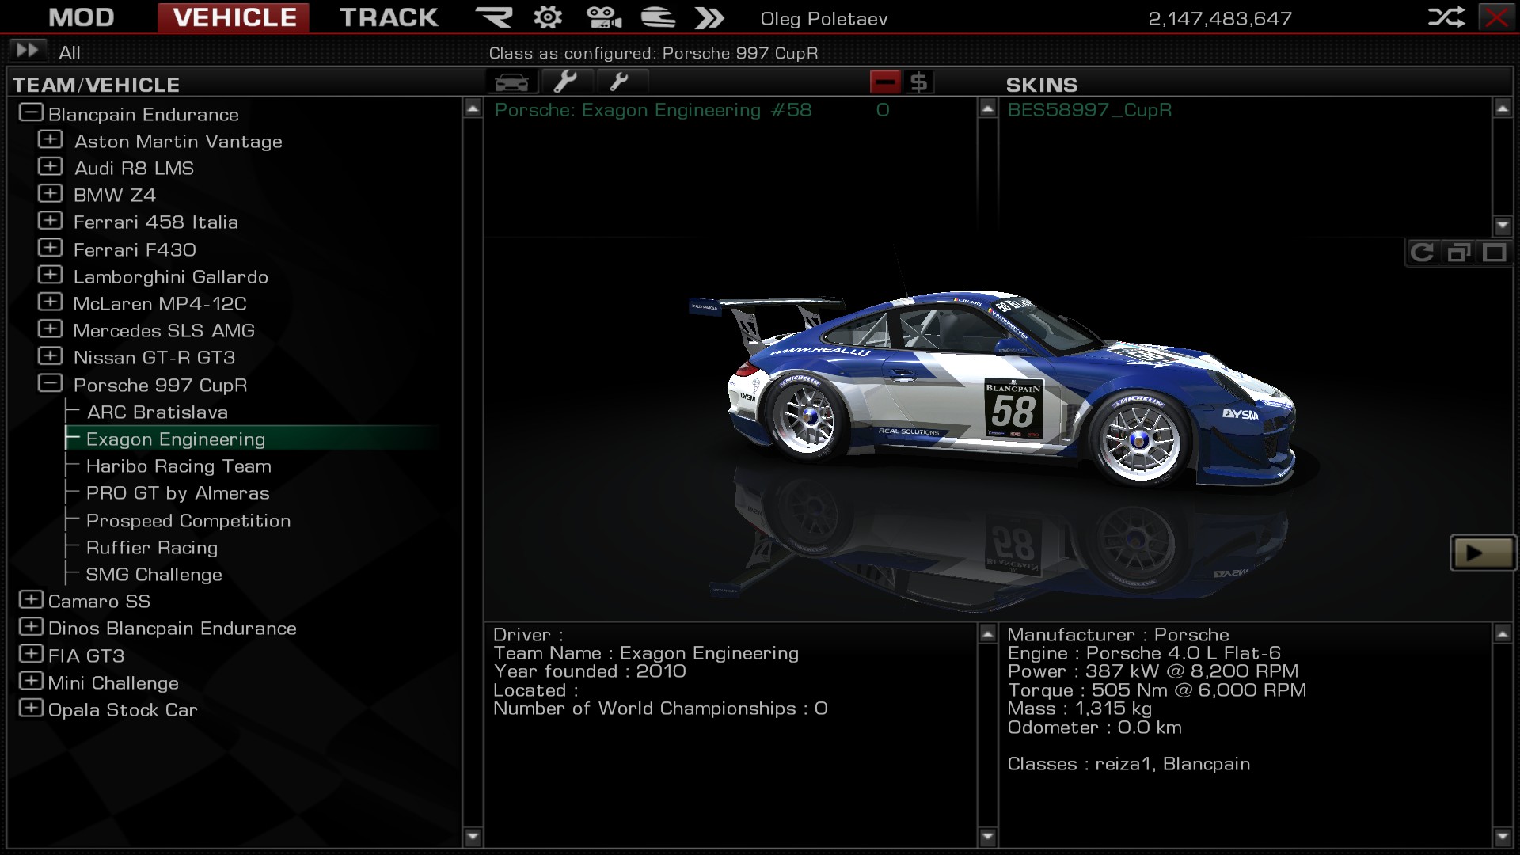Click the single square fullscreen icon
This screenshot has height=855, width=1520.
pos(1495,253)
